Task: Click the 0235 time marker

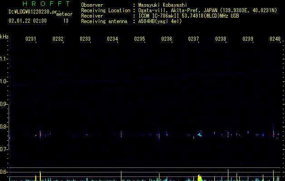Action: 140,39
